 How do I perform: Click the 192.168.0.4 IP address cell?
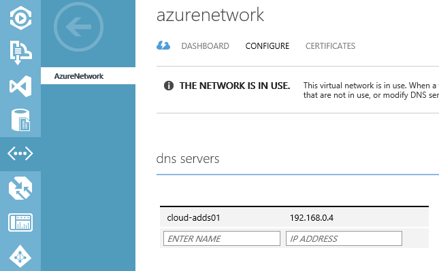pyautogui.click(x=312, y=217)
